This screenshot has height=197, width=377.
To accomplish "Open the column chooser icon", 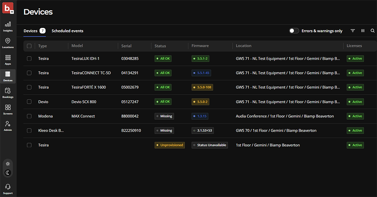I will tap(363, 31).
